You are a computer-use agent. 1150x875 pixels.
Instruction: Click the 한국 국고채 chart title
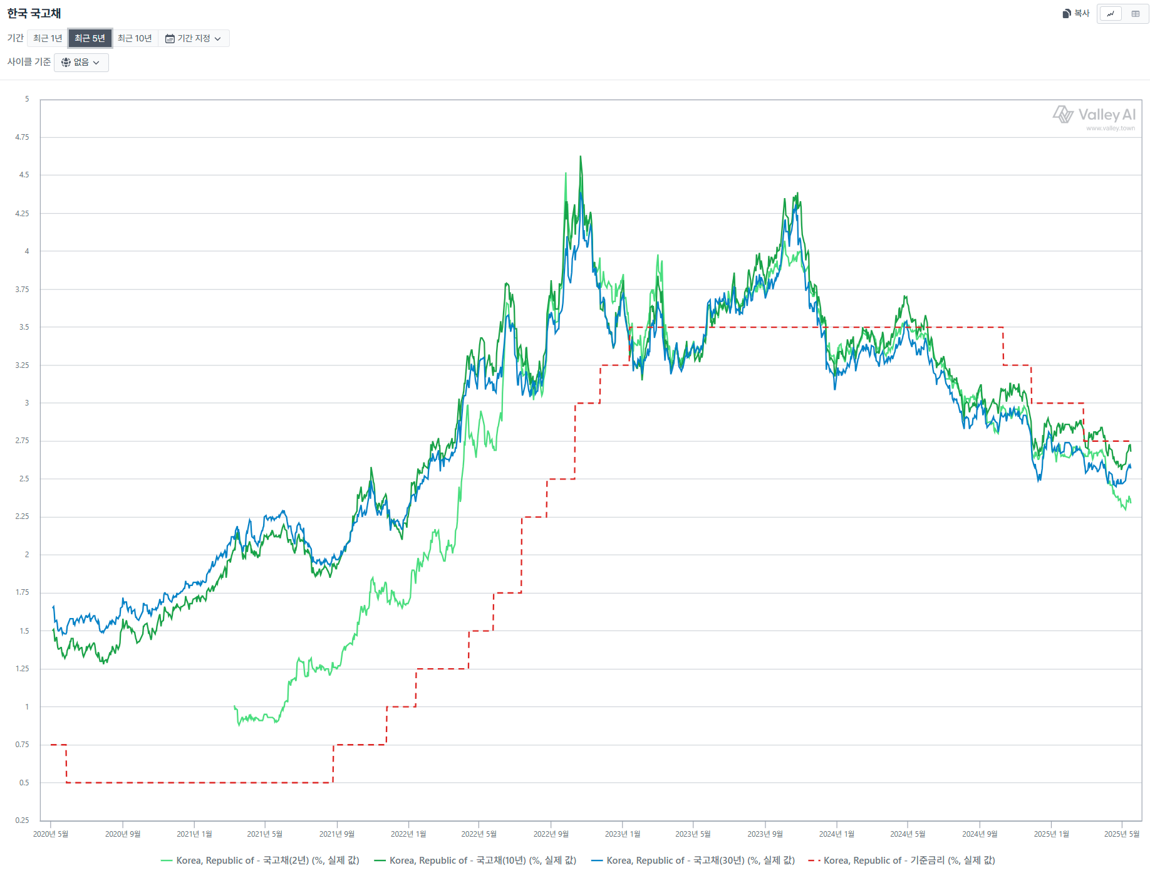click(34, 13)
